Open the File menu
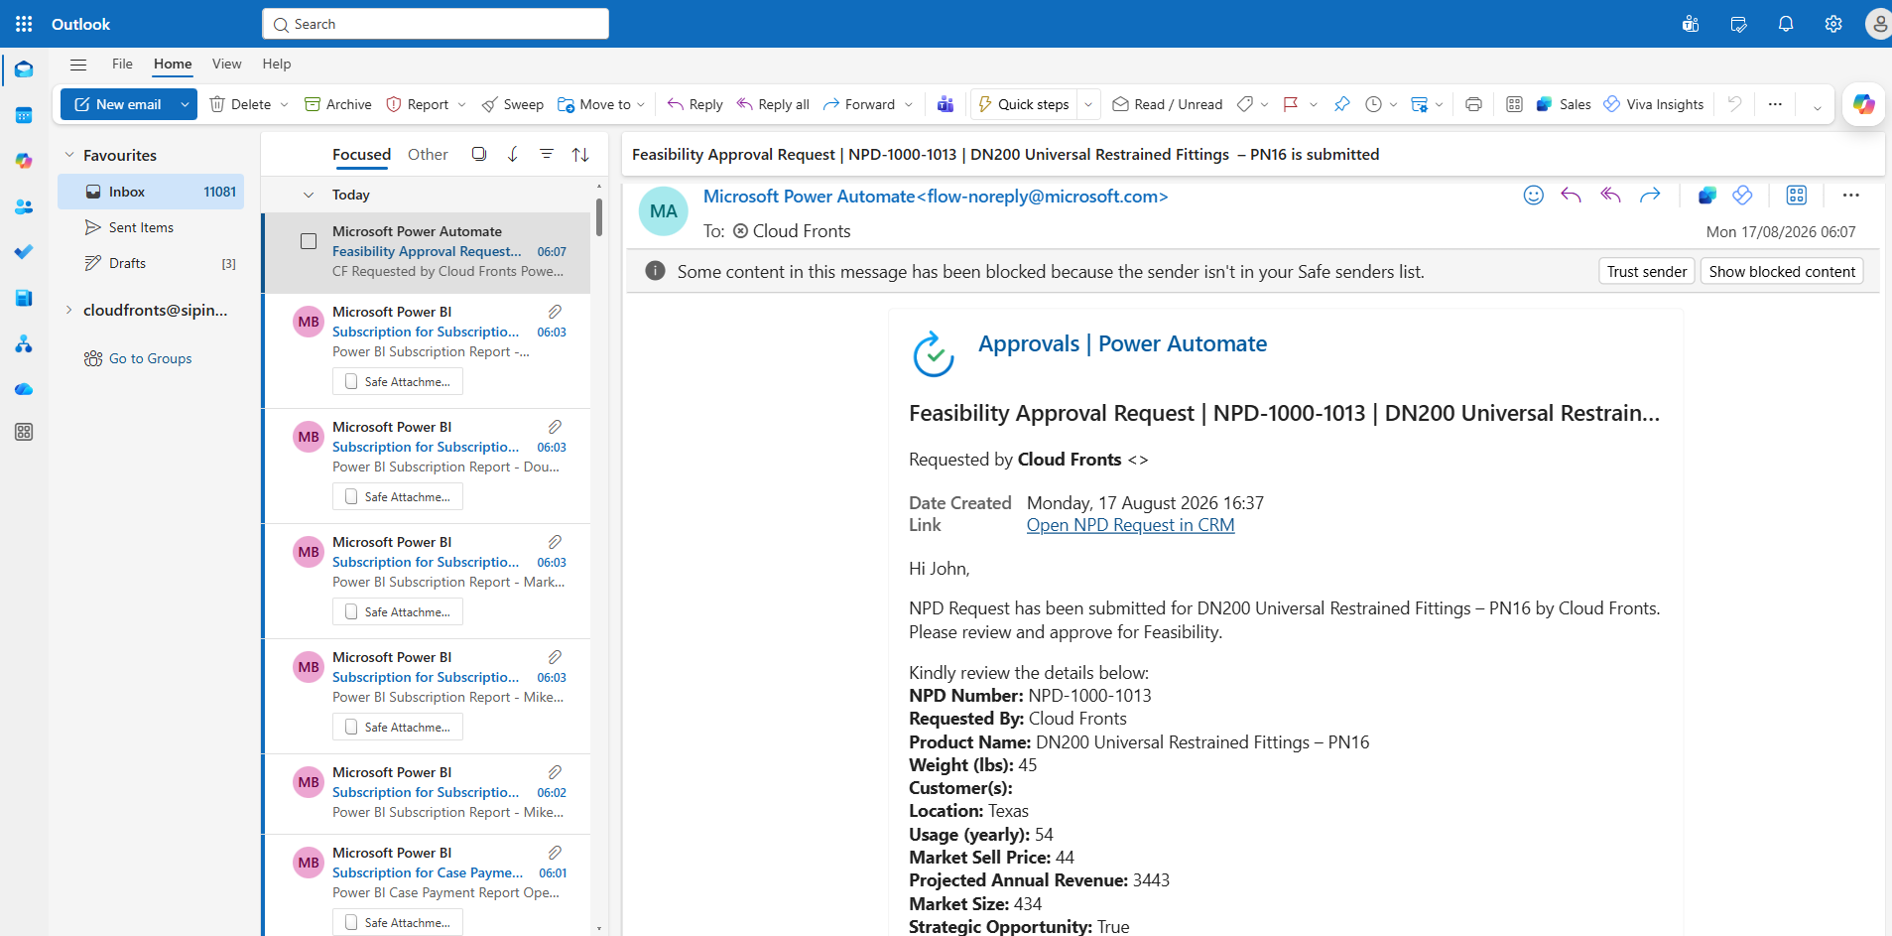 [x=122, y=64]
